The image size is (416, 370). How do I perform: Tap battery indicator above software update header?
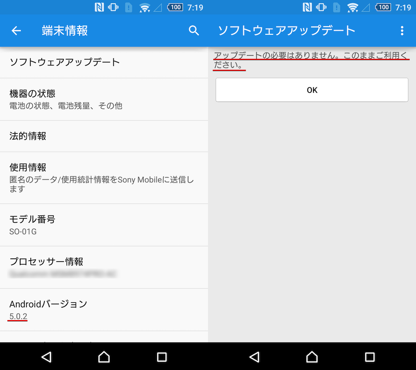point(384,8)
